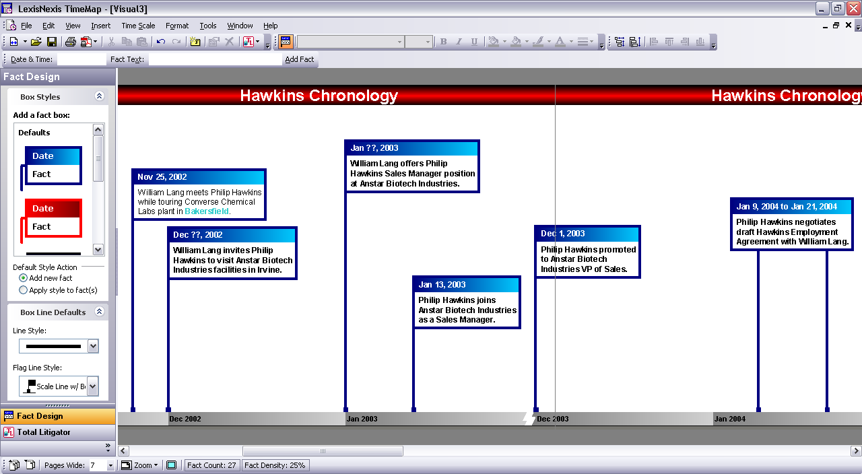Open the Time Scale menu
The width and height of the screenshot is (862, 474).
(x=138, y=26)
